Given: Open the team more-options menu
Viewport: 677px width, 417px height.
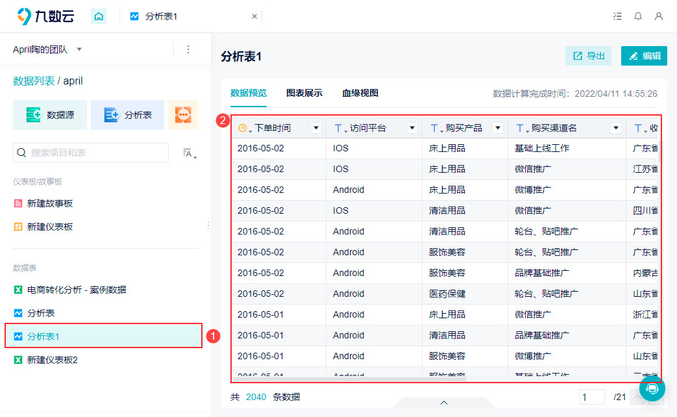Looking at the screenshot, I should point(188,49).
